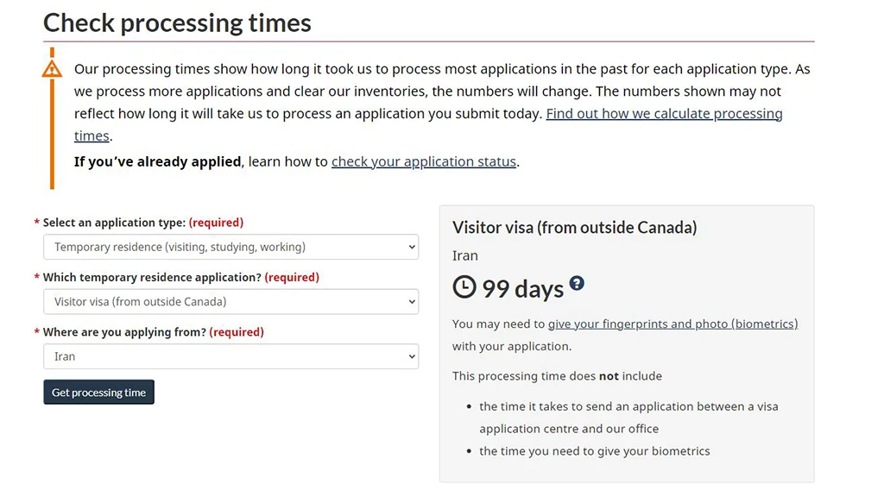Visit the fingerprints and photo (biometrics) link
This screenshot has height=497, width=884.
click(672, 324)
